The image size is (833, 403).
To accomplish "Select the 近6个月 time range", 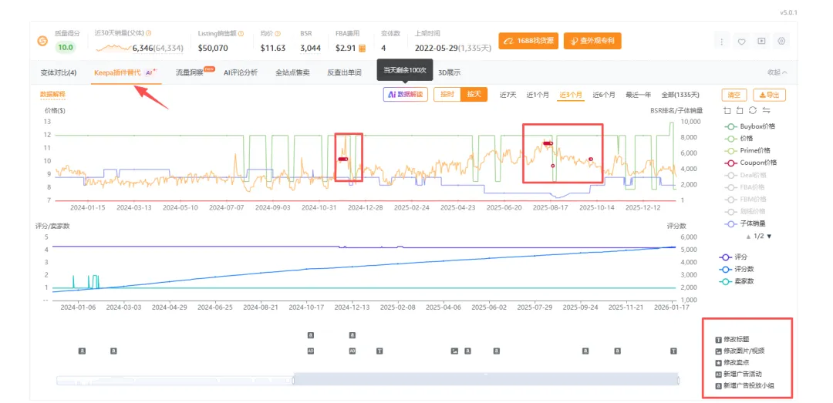I will pos(604,95).
